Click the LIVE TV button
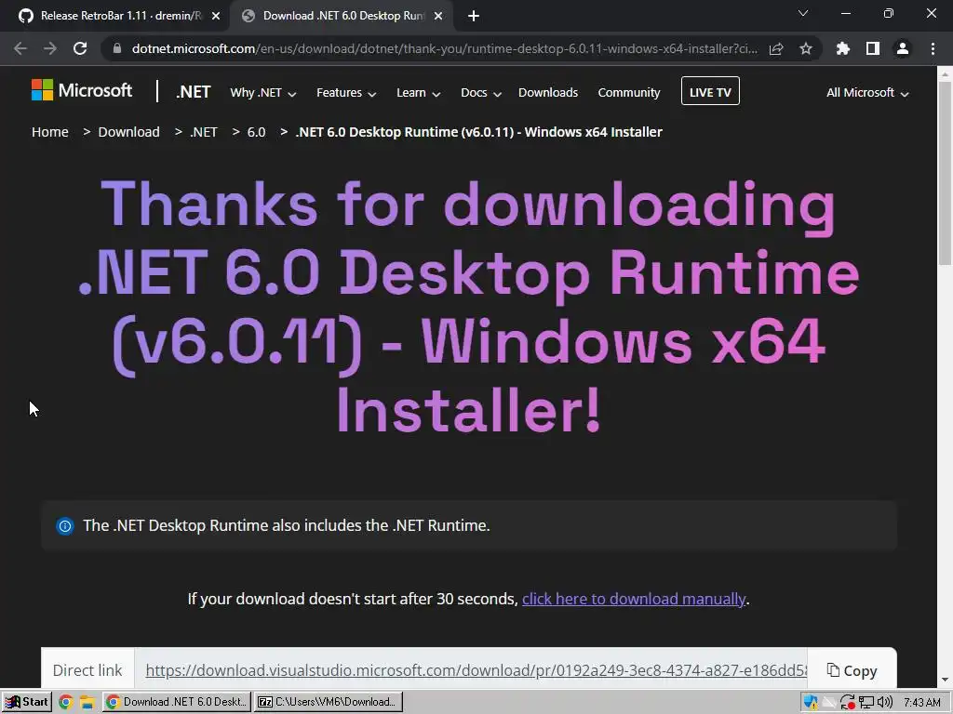The height and width of the screenshot is (714, 953). 710,91
